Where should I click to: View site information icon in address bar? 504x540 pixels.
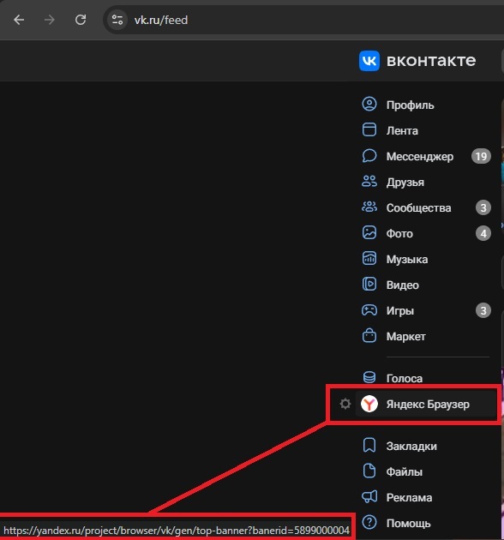click(x=117, y=20)
